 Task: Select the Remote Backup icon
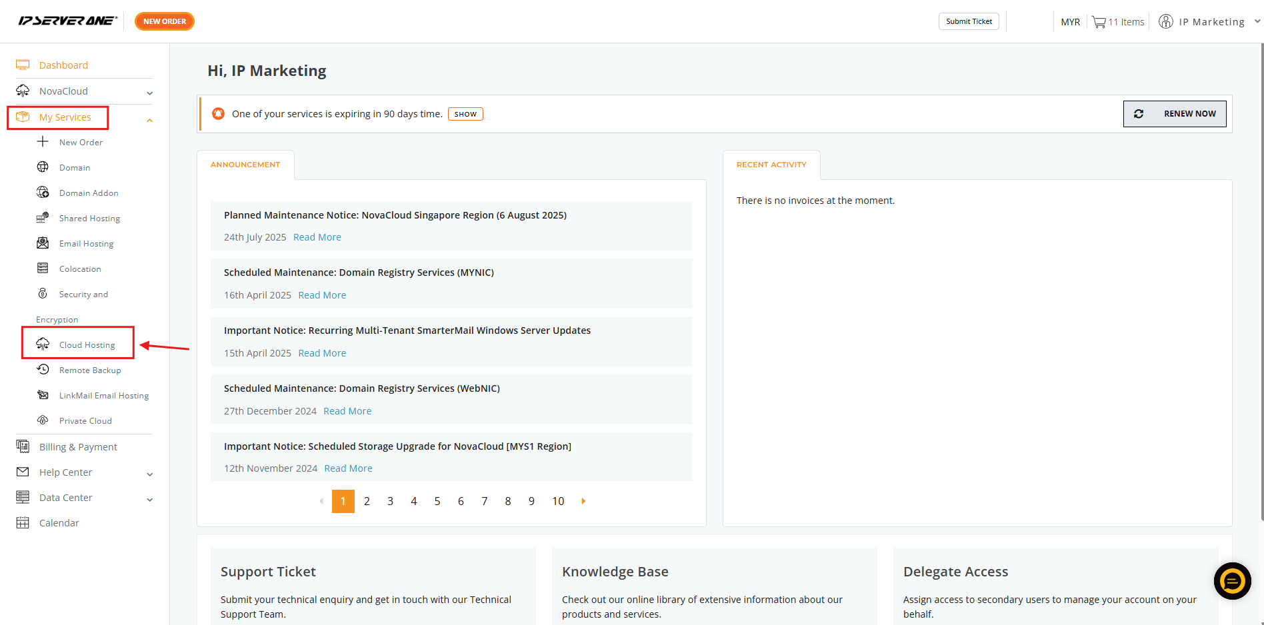click(43, 370)
